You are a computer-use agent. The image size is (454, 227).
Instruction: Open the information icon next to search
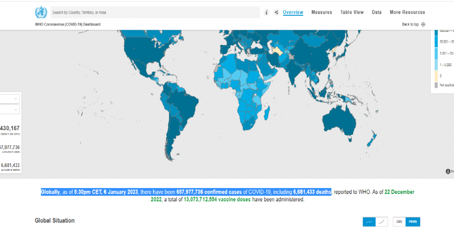pyautogui.click(x=266, y=12)
